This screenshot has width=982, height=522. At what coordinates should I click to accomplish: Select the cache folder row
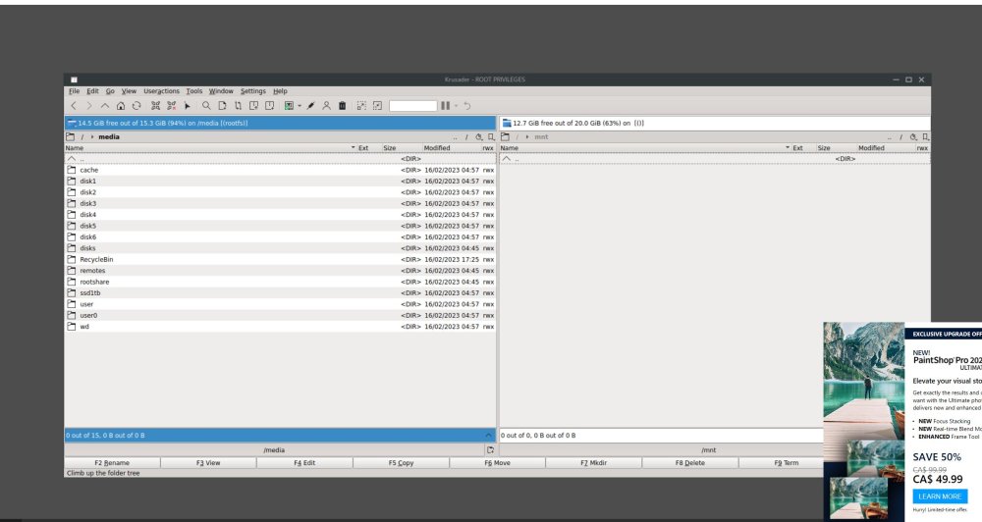click(280, 170)
